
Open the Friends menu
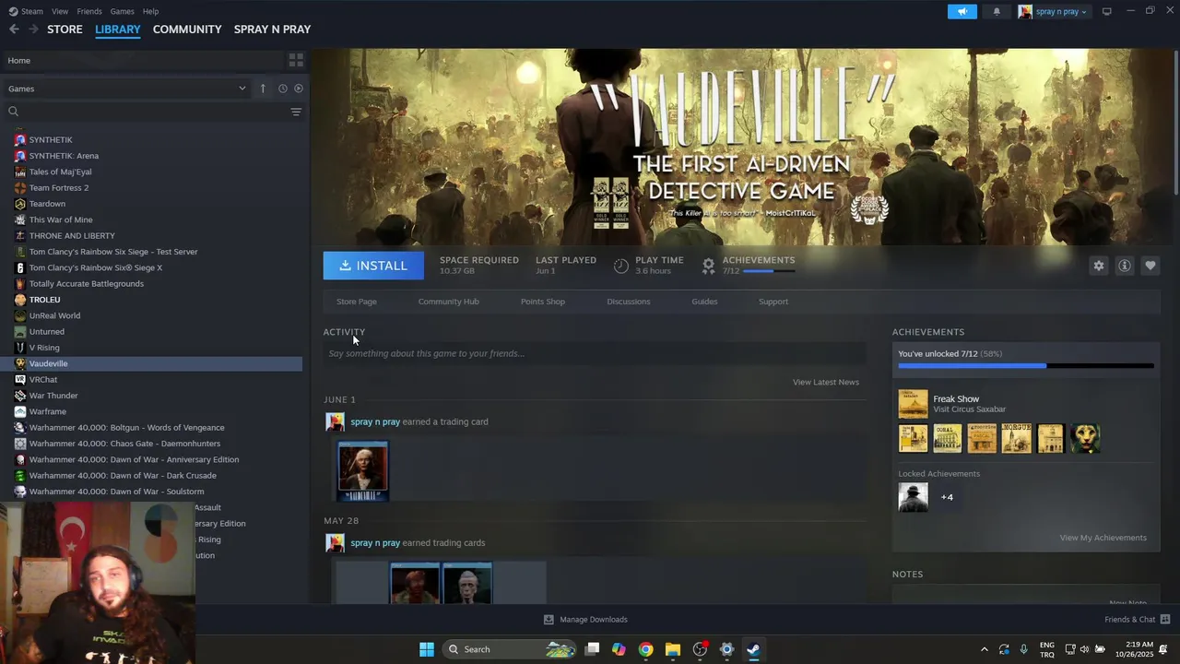pos(89,11)
